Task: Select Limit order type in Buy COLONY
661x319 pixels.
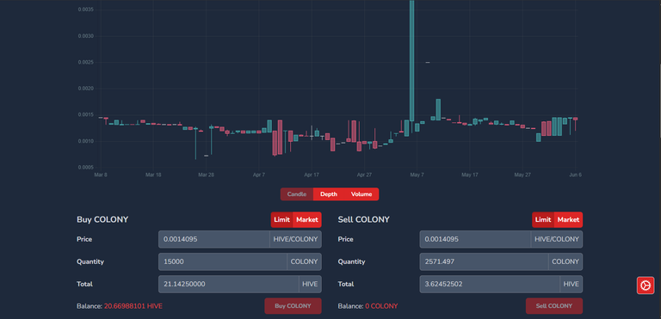Action: tap(281, 219)
